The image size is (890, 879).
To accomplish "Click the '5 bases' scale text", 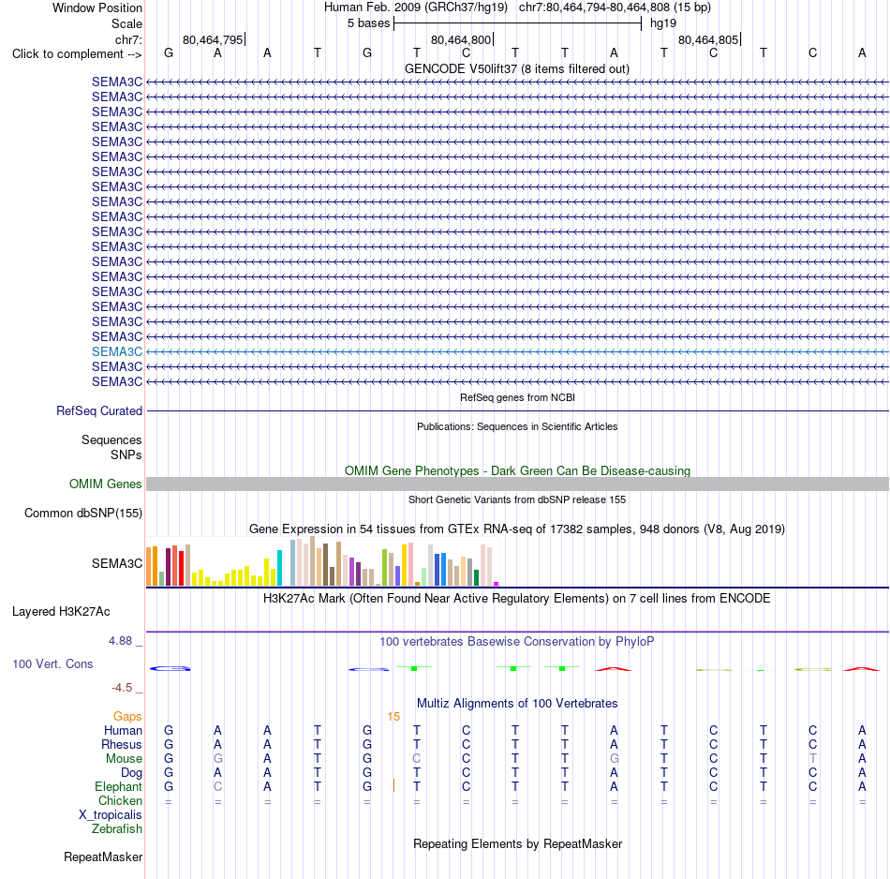I will [368, 23].
